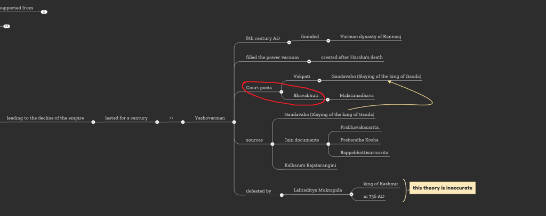Select the Bhavabhuti node
This screenshot has height=216, width=546.
306,96
